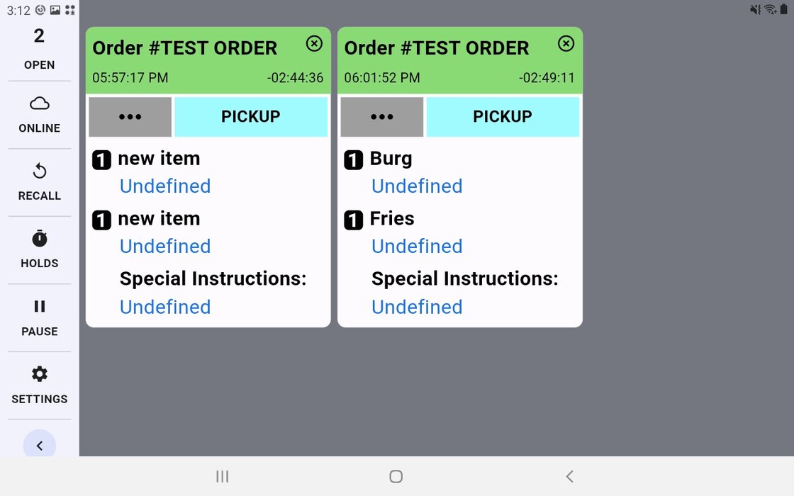Select the HOLDS timer icon

tap(39, 249)
